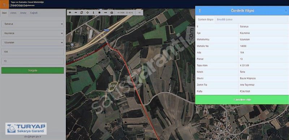The image size is (289, 140).
Task: Open favorites with the star icon
Action: tap(99, 13)
